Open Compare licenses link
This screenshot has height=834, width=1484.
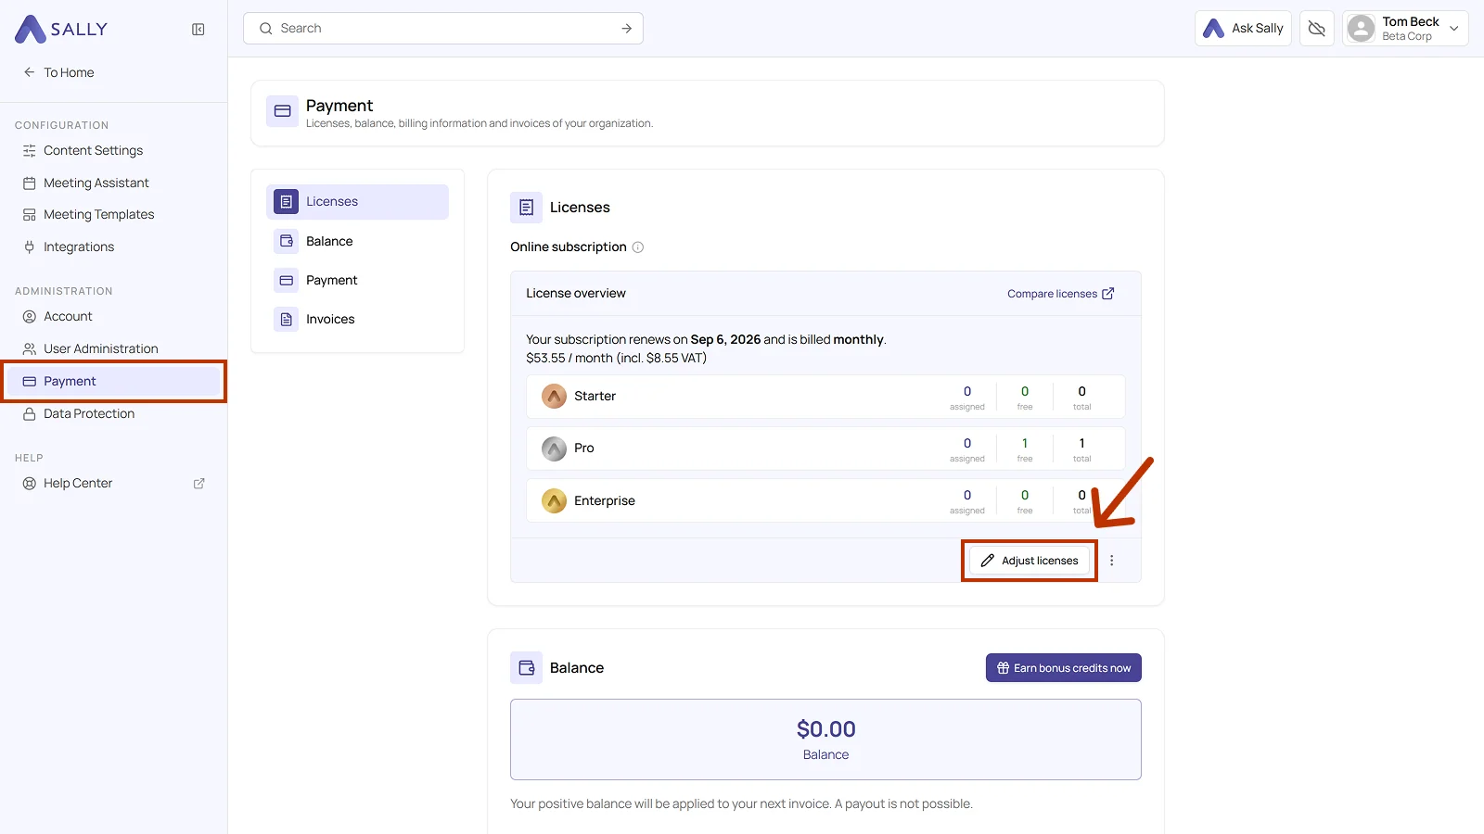pyautogui.click(x=1061, y=294)
